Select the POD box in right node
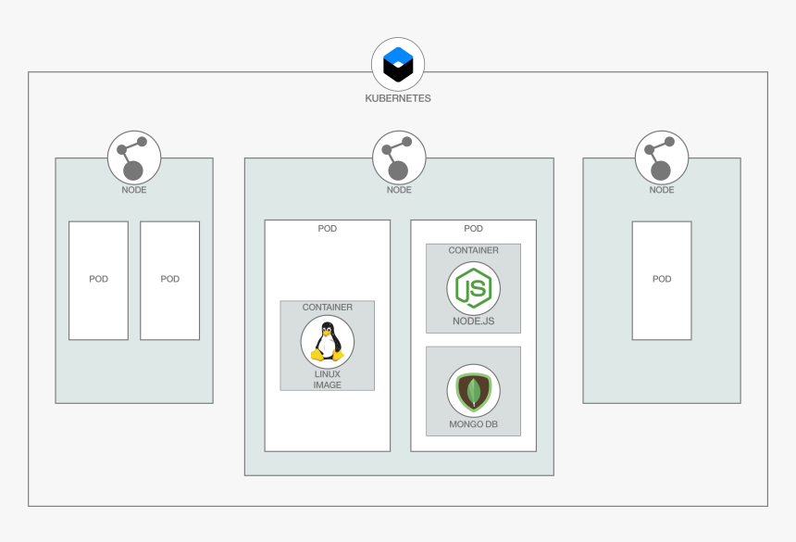 [662, 281]
